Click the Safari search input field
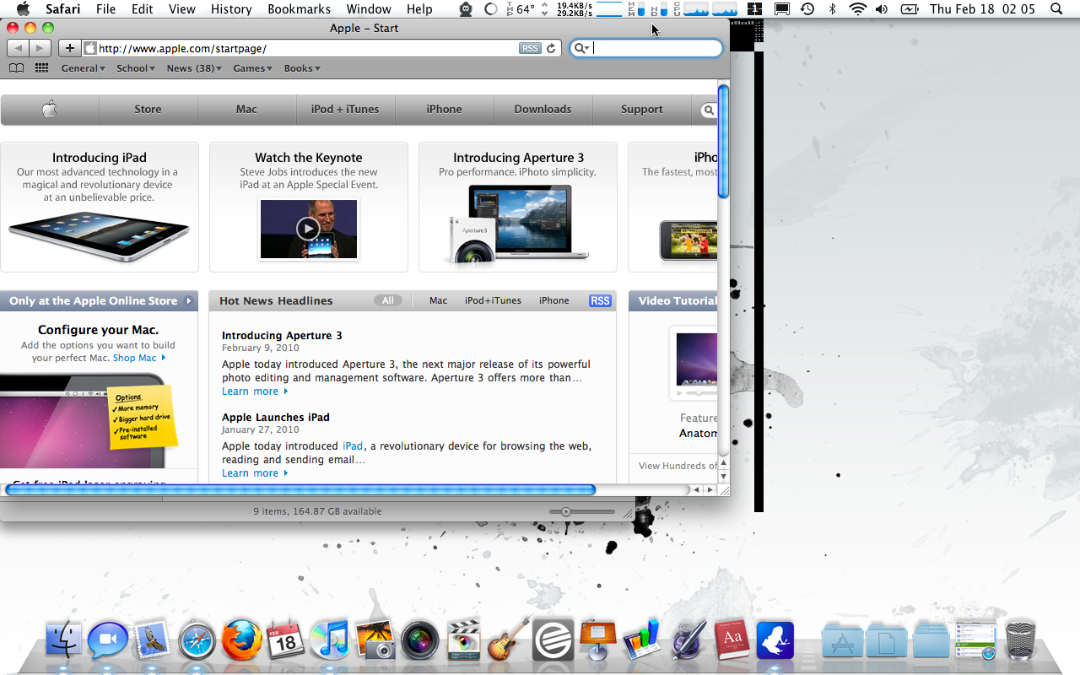 point(646,48)
